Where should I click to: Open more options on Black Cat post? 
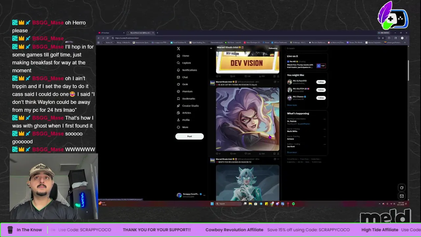(x=278, y=82)
